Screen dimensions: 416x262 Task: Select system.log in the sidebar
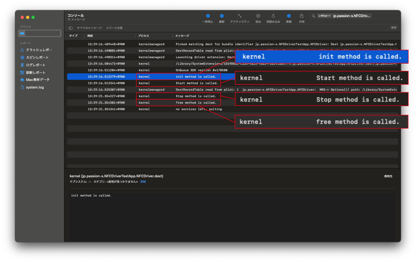click(35, 87)
